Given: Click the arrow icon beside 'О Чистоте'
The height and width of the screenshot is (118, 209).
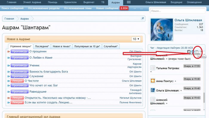Looking at the screenshot, I should pos(8,81).
